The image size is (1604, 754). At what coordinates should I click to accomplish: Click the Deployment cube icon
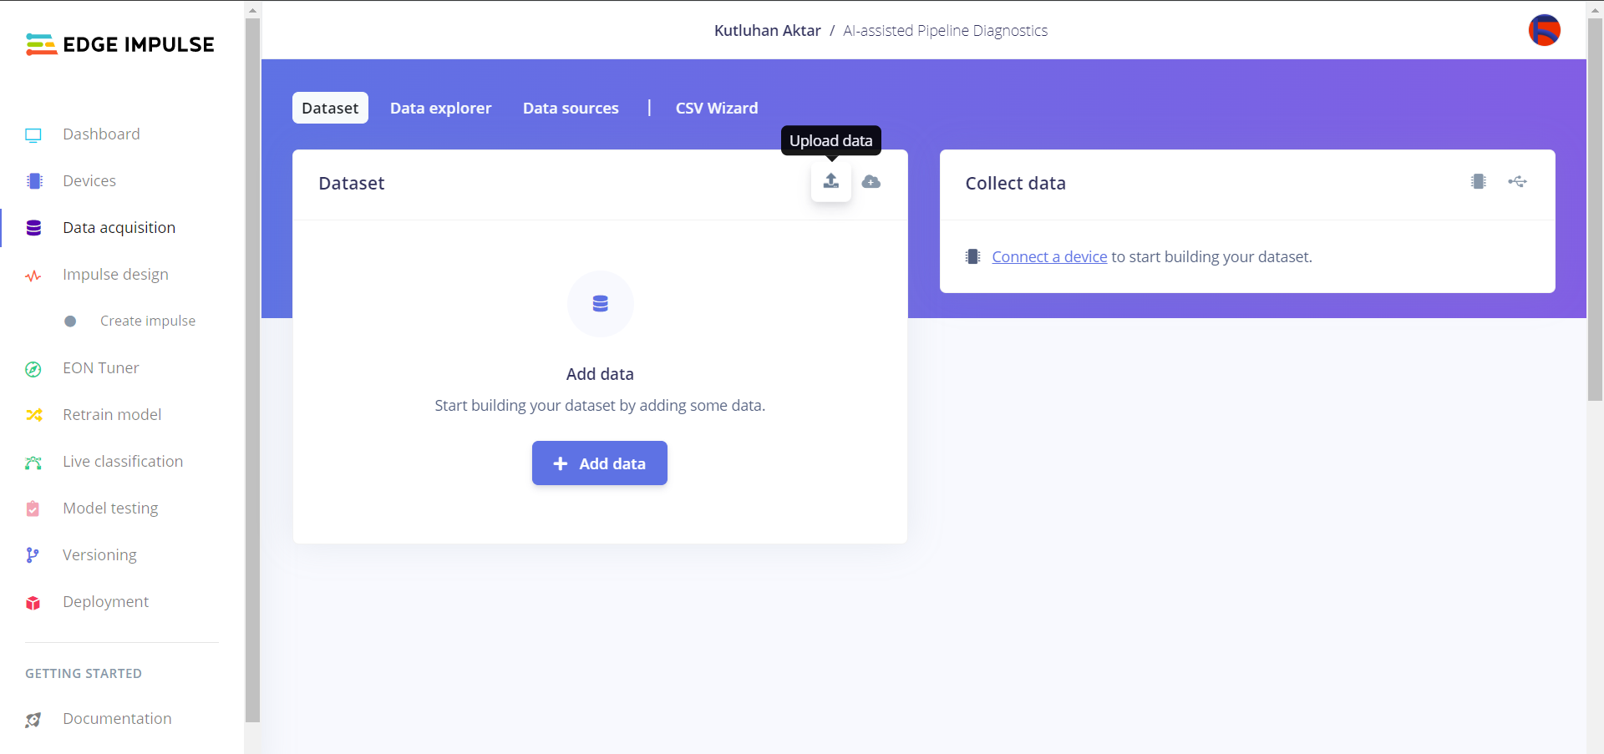pyautogui.click(x=33, y=603)
